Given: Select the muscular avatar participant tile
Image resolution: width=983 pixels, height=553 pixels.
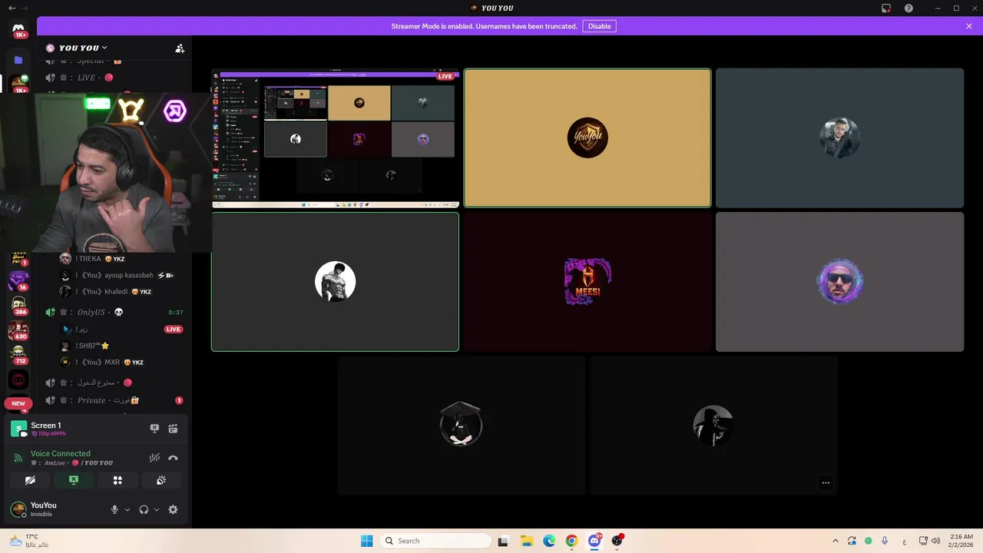Looking at the screenshot, I should pyautogui.click(x=336, y=282).
